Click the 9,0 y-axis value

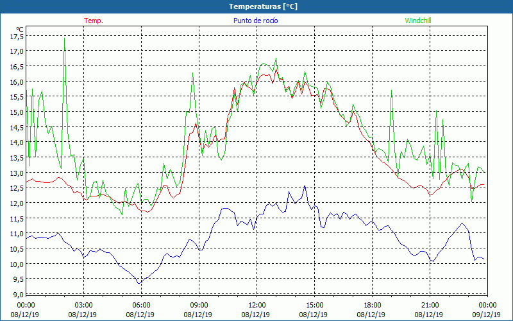pos(19,294)
